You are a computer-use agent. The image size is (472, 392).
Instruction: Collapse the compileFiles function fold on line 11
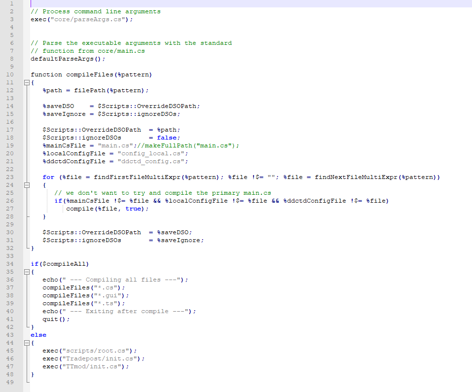[x=27, y=83]
